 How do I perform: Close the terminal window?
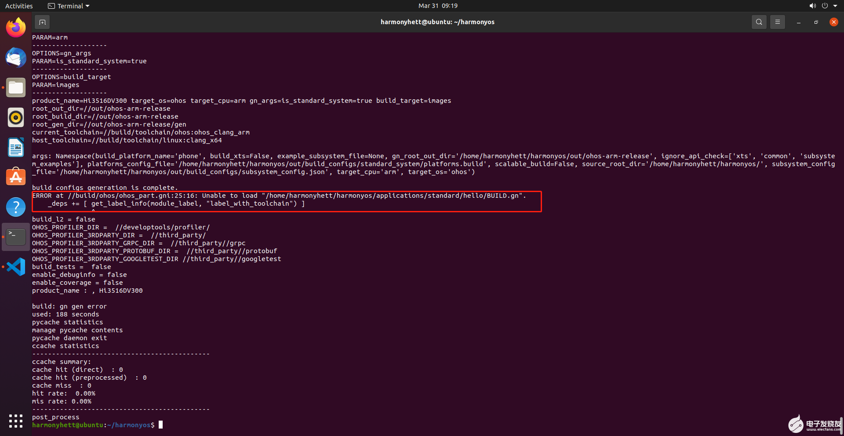tap(833, 22)
